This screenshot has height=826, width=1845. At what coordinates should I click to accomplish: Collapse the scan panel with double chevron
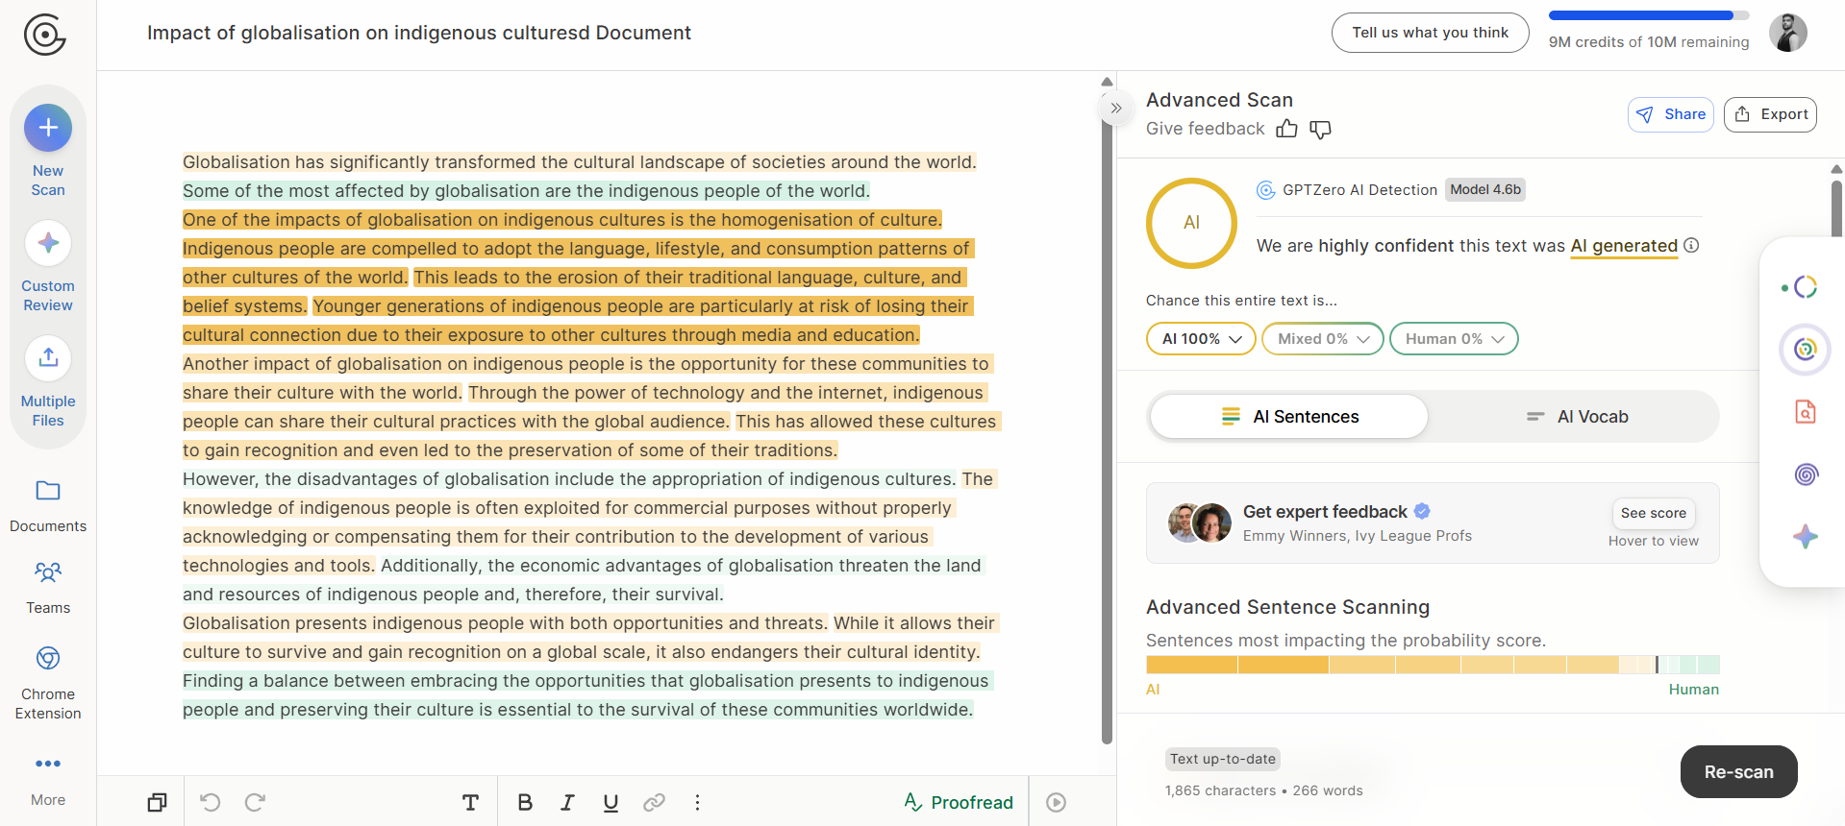1115,108
